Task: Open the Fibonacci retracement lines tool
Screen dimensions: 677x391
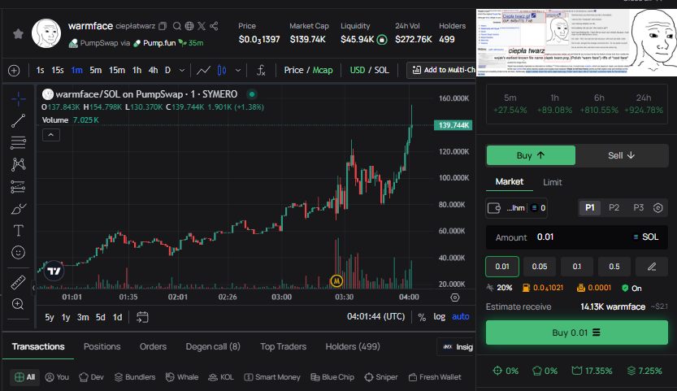Action: [18, 142]
